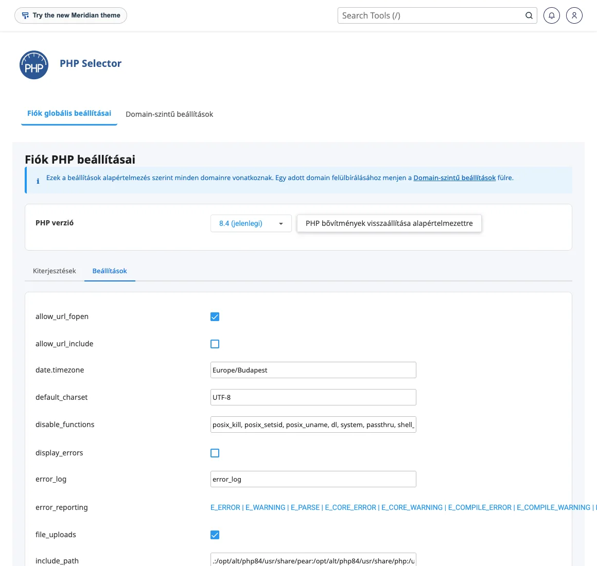Click the error_reporting label
The width and height of the screenshot is (597, 566).
point(62,507)
